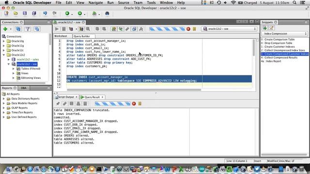
Task: Open the macOS Spotlight search icon
Action: coord(294,2)
